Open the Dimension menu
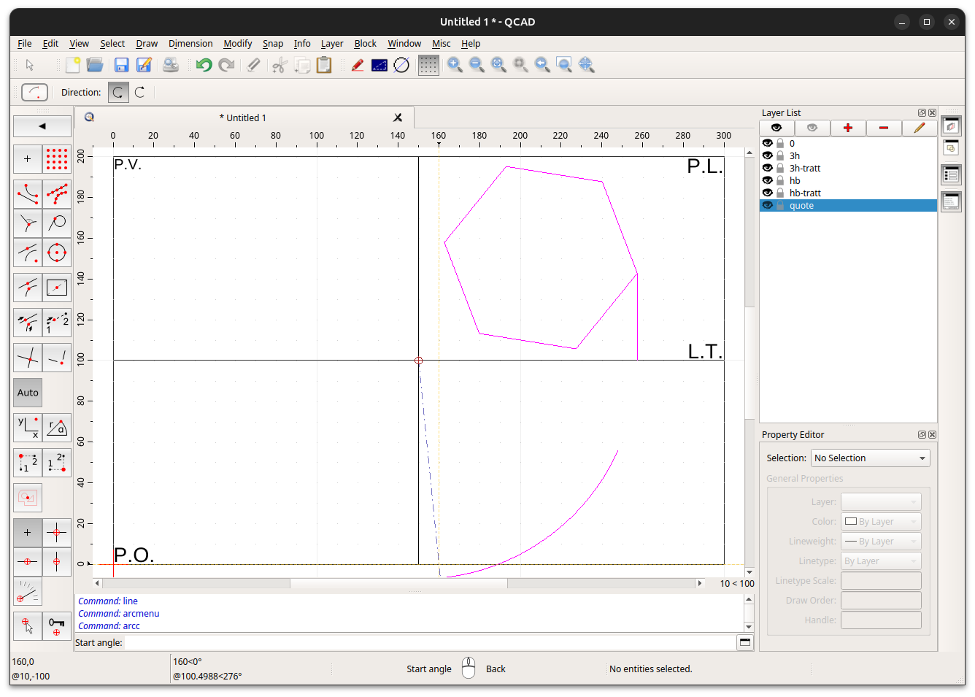 pyautogui.click(x=190, y=44)
